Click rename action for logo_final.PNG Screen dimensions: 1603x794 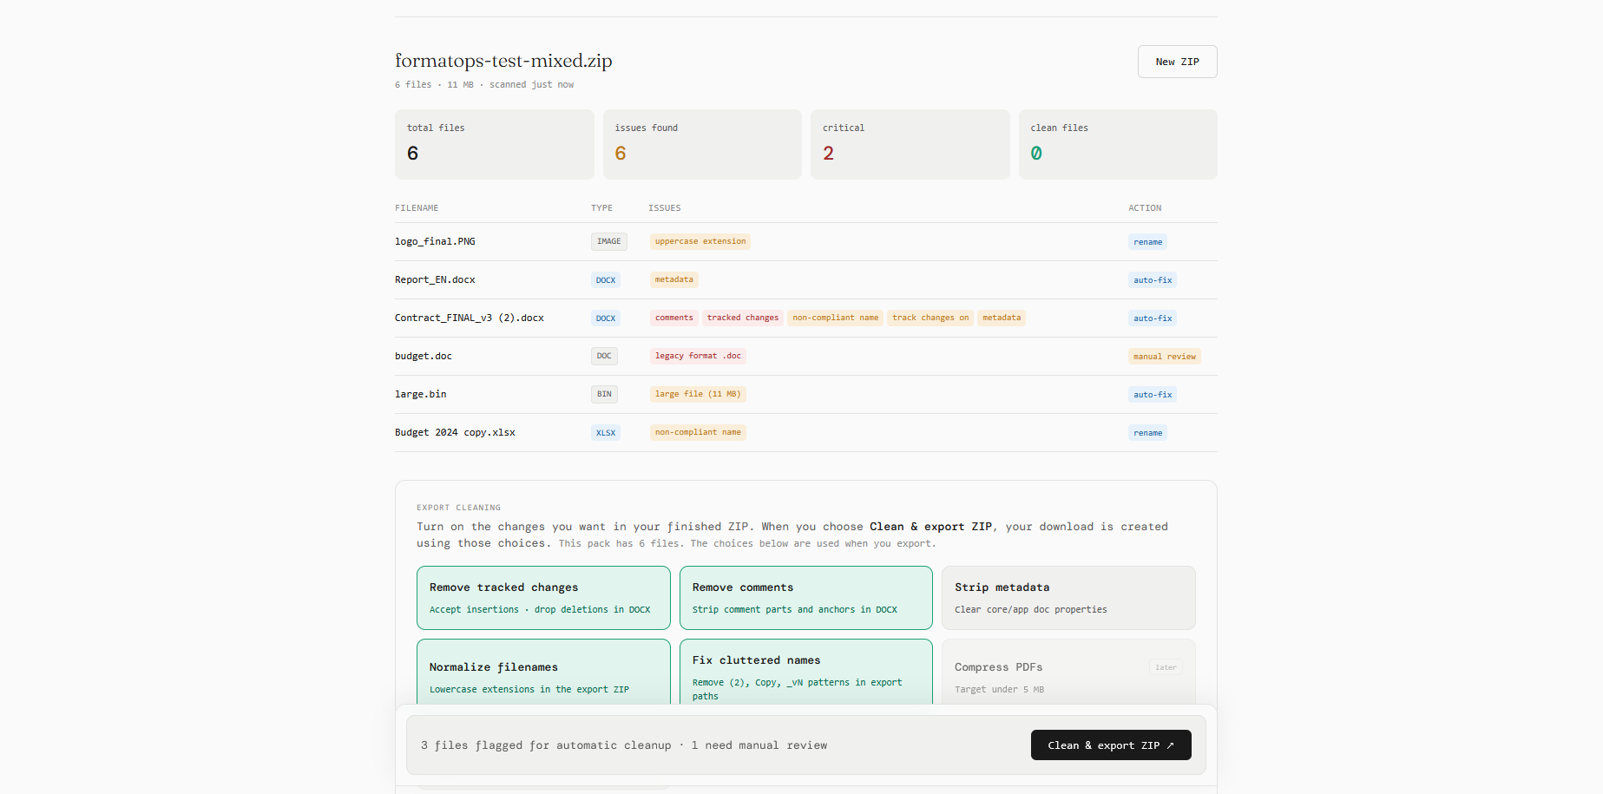pyautogui.click(x=1147, y=241)
